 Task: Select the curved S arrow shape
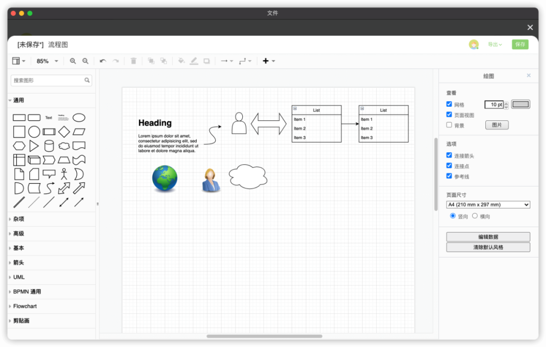pos(49,188)
